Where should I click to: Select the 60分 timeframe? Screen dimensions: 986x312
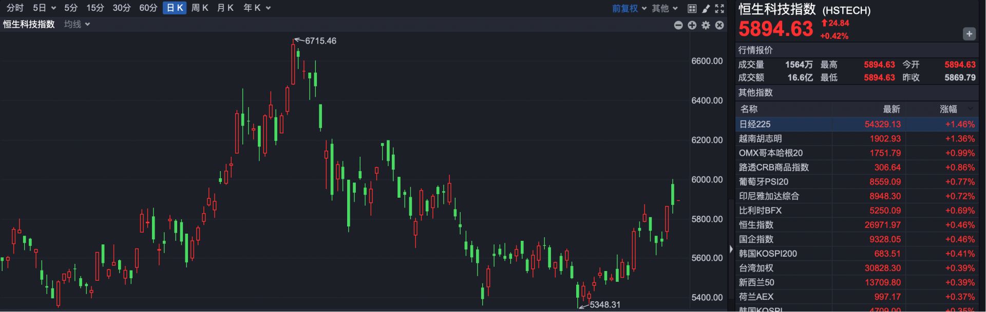148,8
